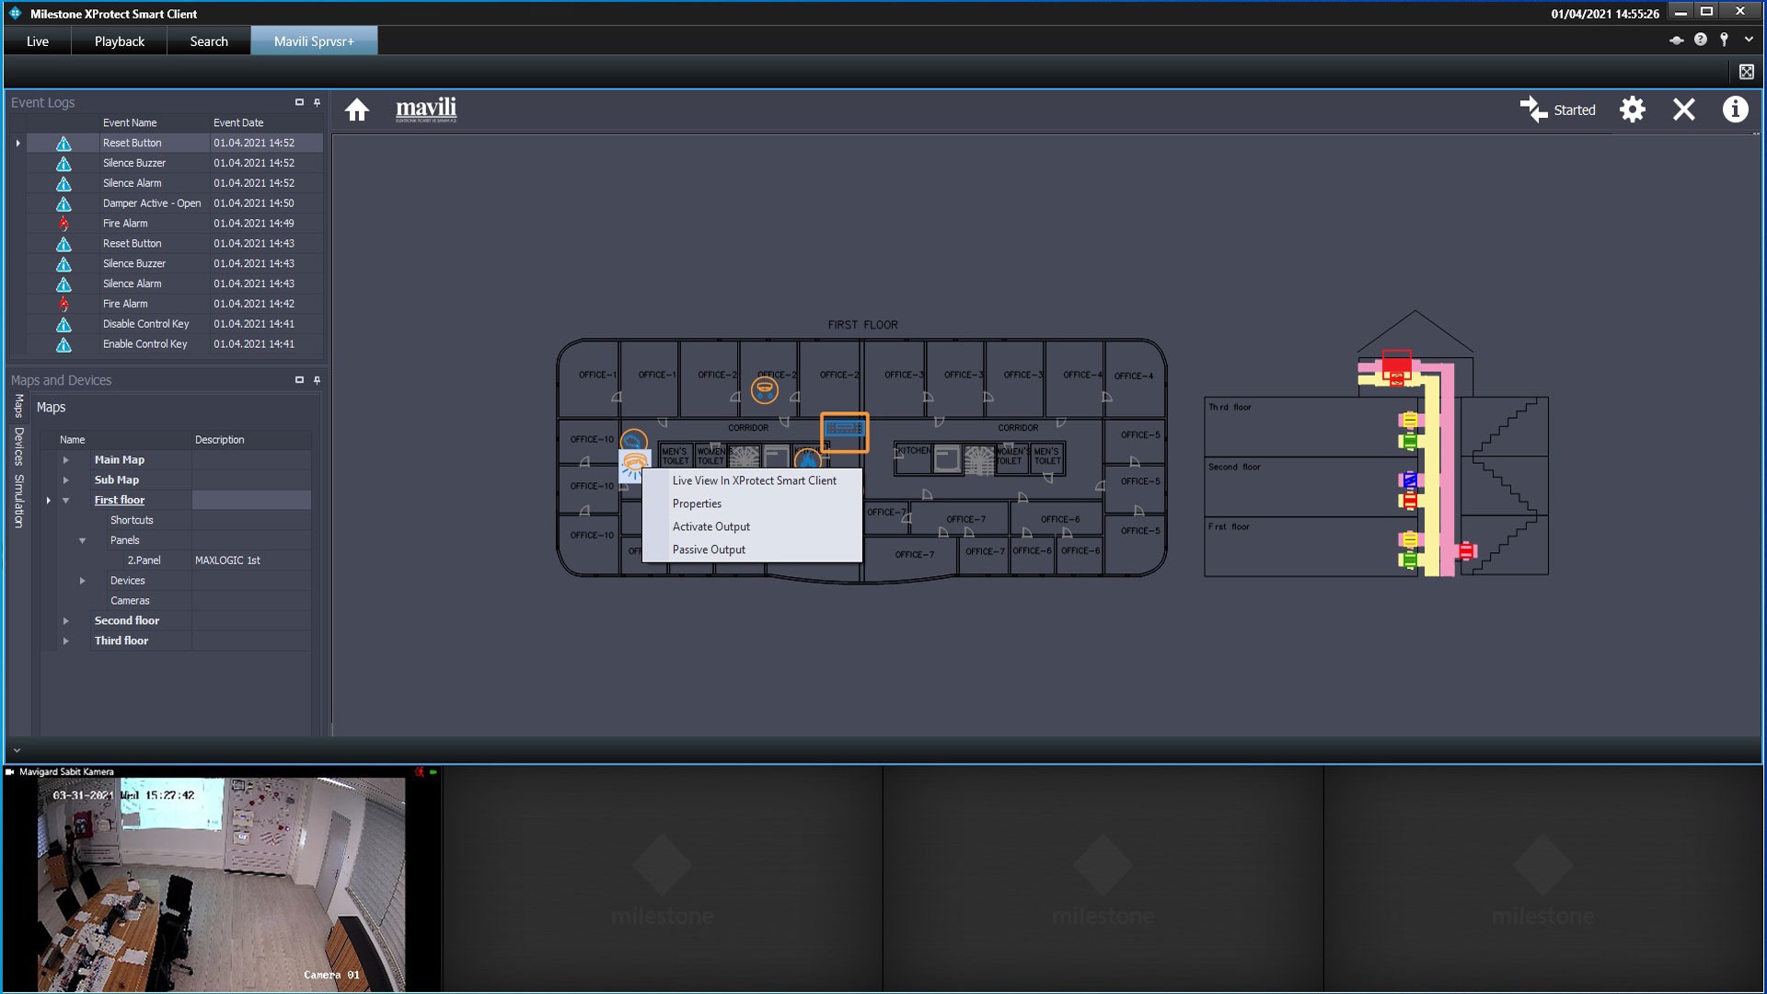Screen dimensions: 1767x994
Task: Click the mavili logo
Action: coord(426,110)
